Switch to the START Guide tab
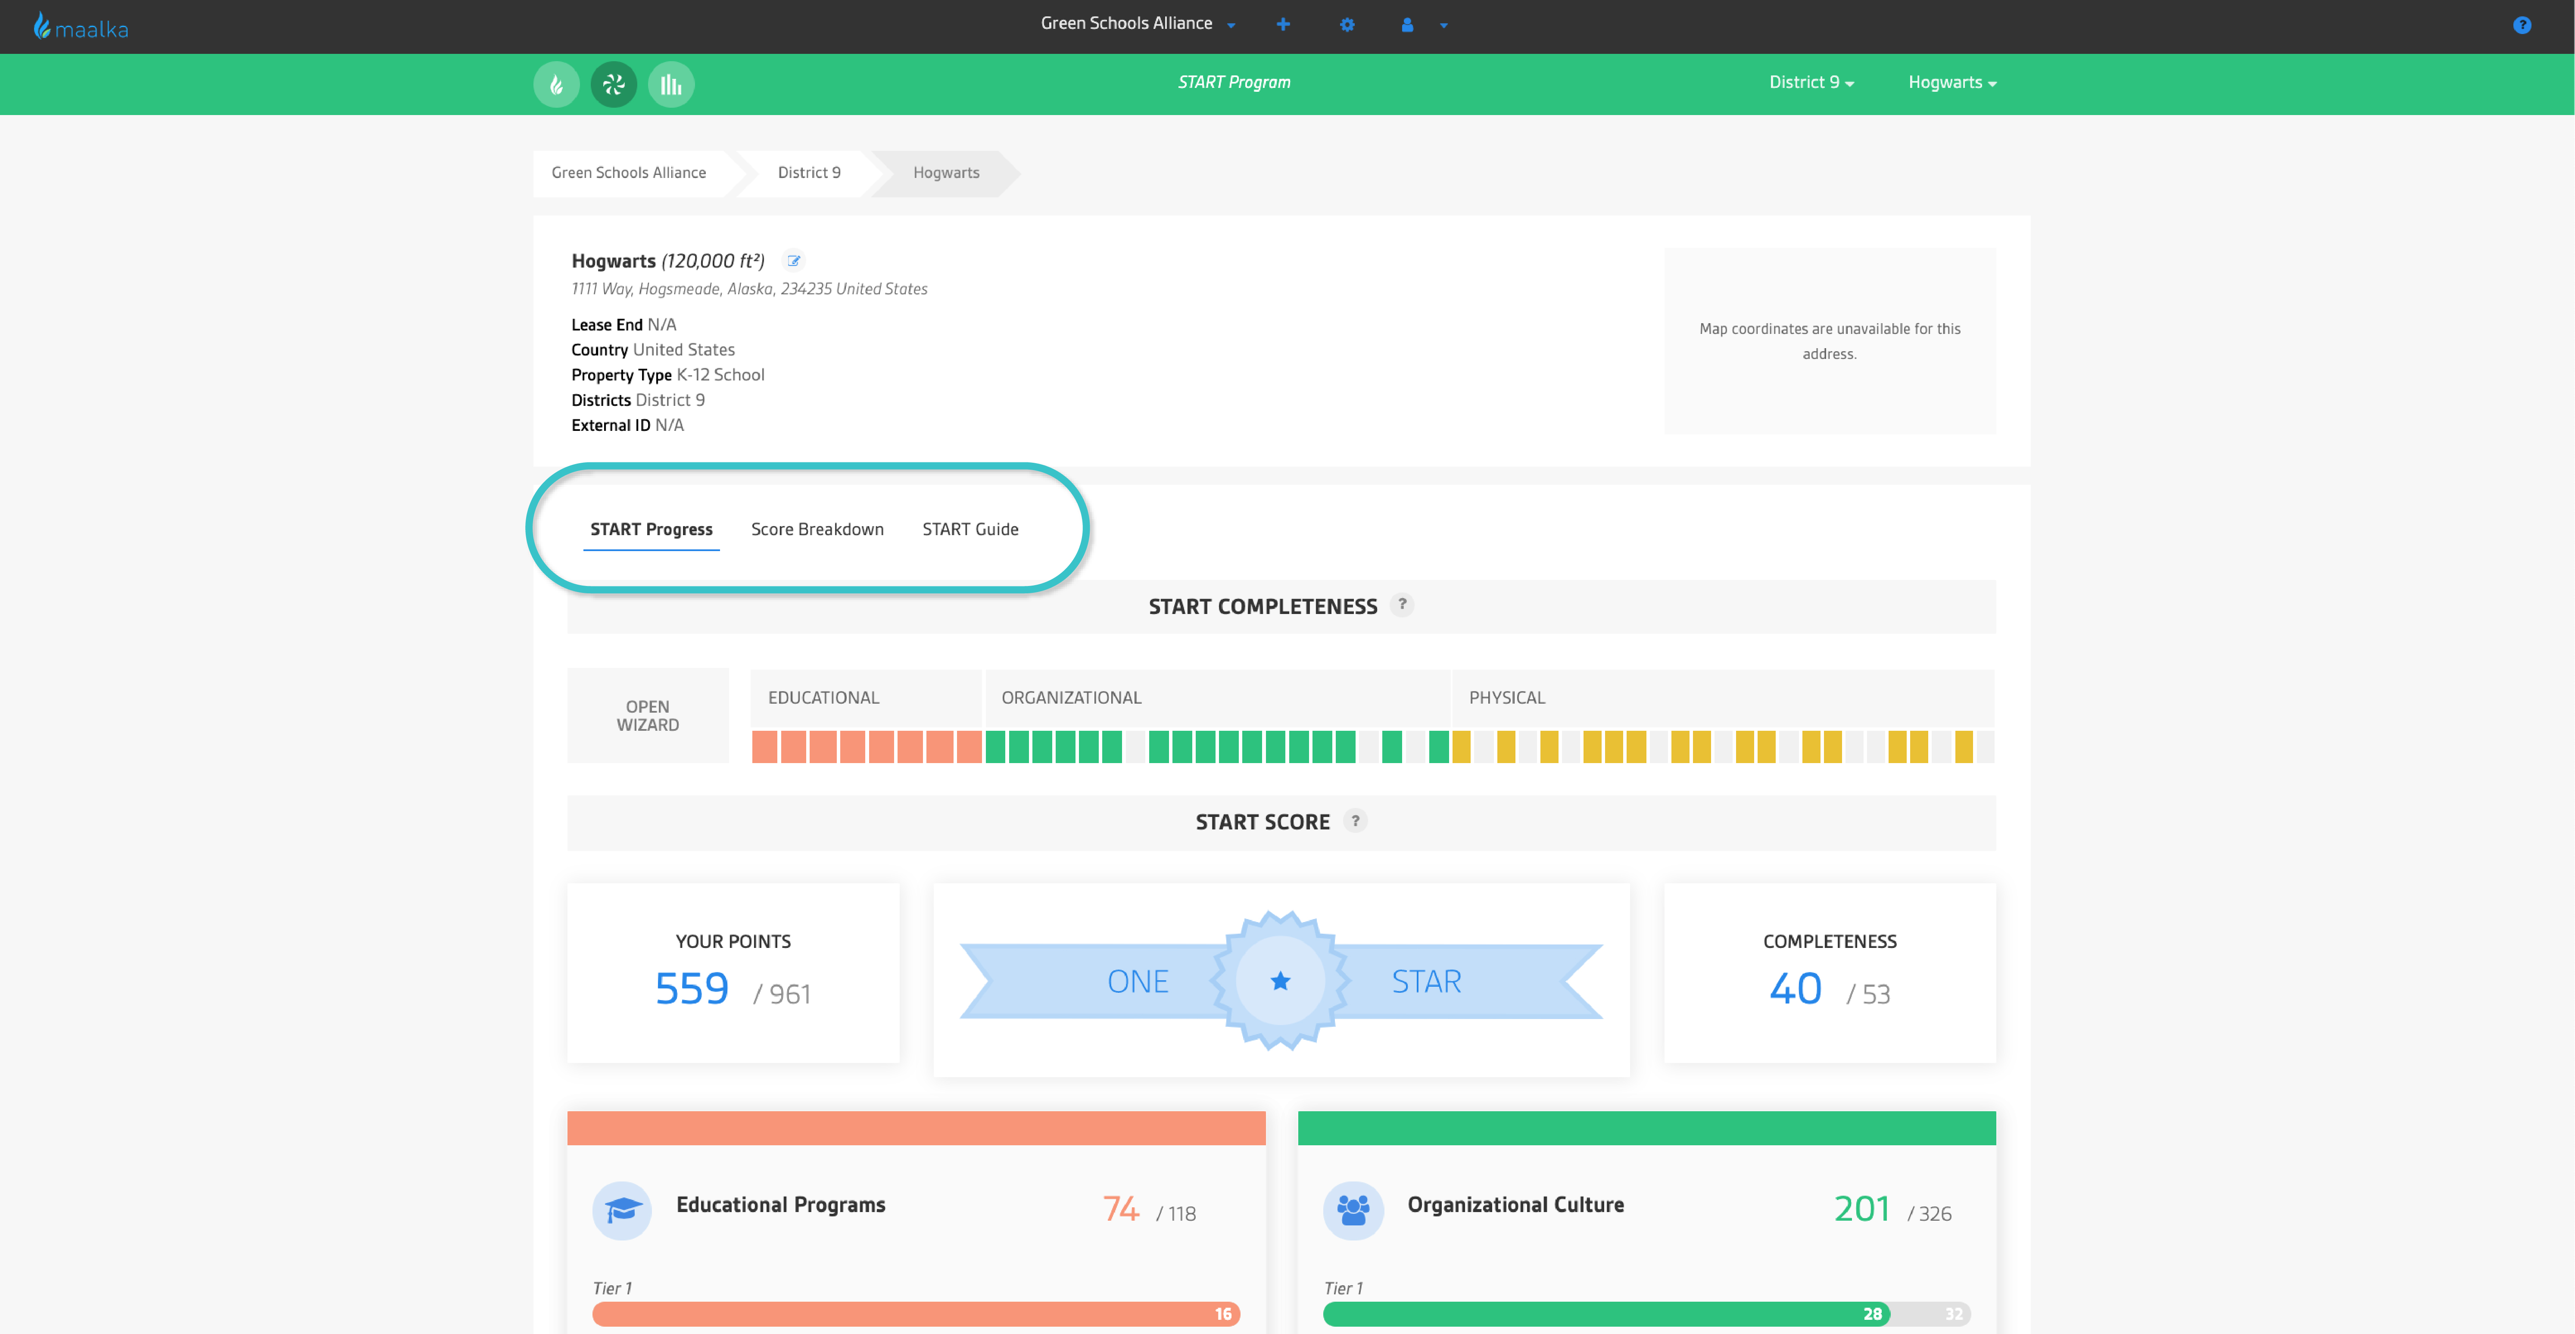This screenshot has width=2575, height=1334. (x=971, y=530)
